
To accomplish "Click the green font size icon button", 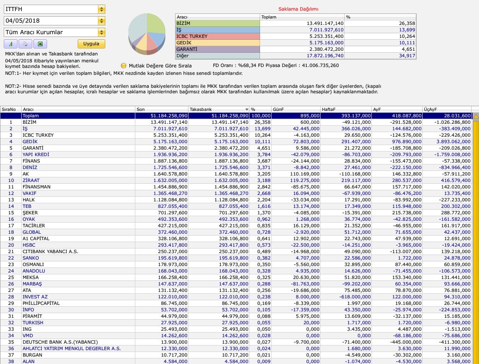I will 10,44.
